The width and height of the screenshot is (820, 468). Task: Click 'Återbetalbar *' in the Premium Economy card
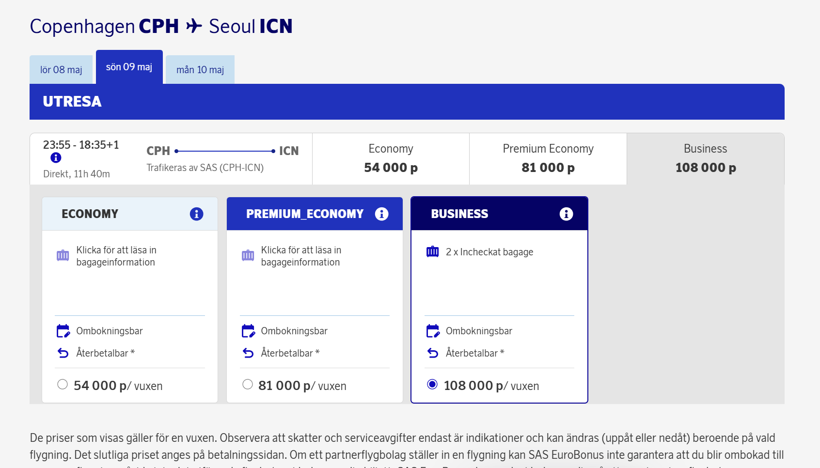pos(290,353)
